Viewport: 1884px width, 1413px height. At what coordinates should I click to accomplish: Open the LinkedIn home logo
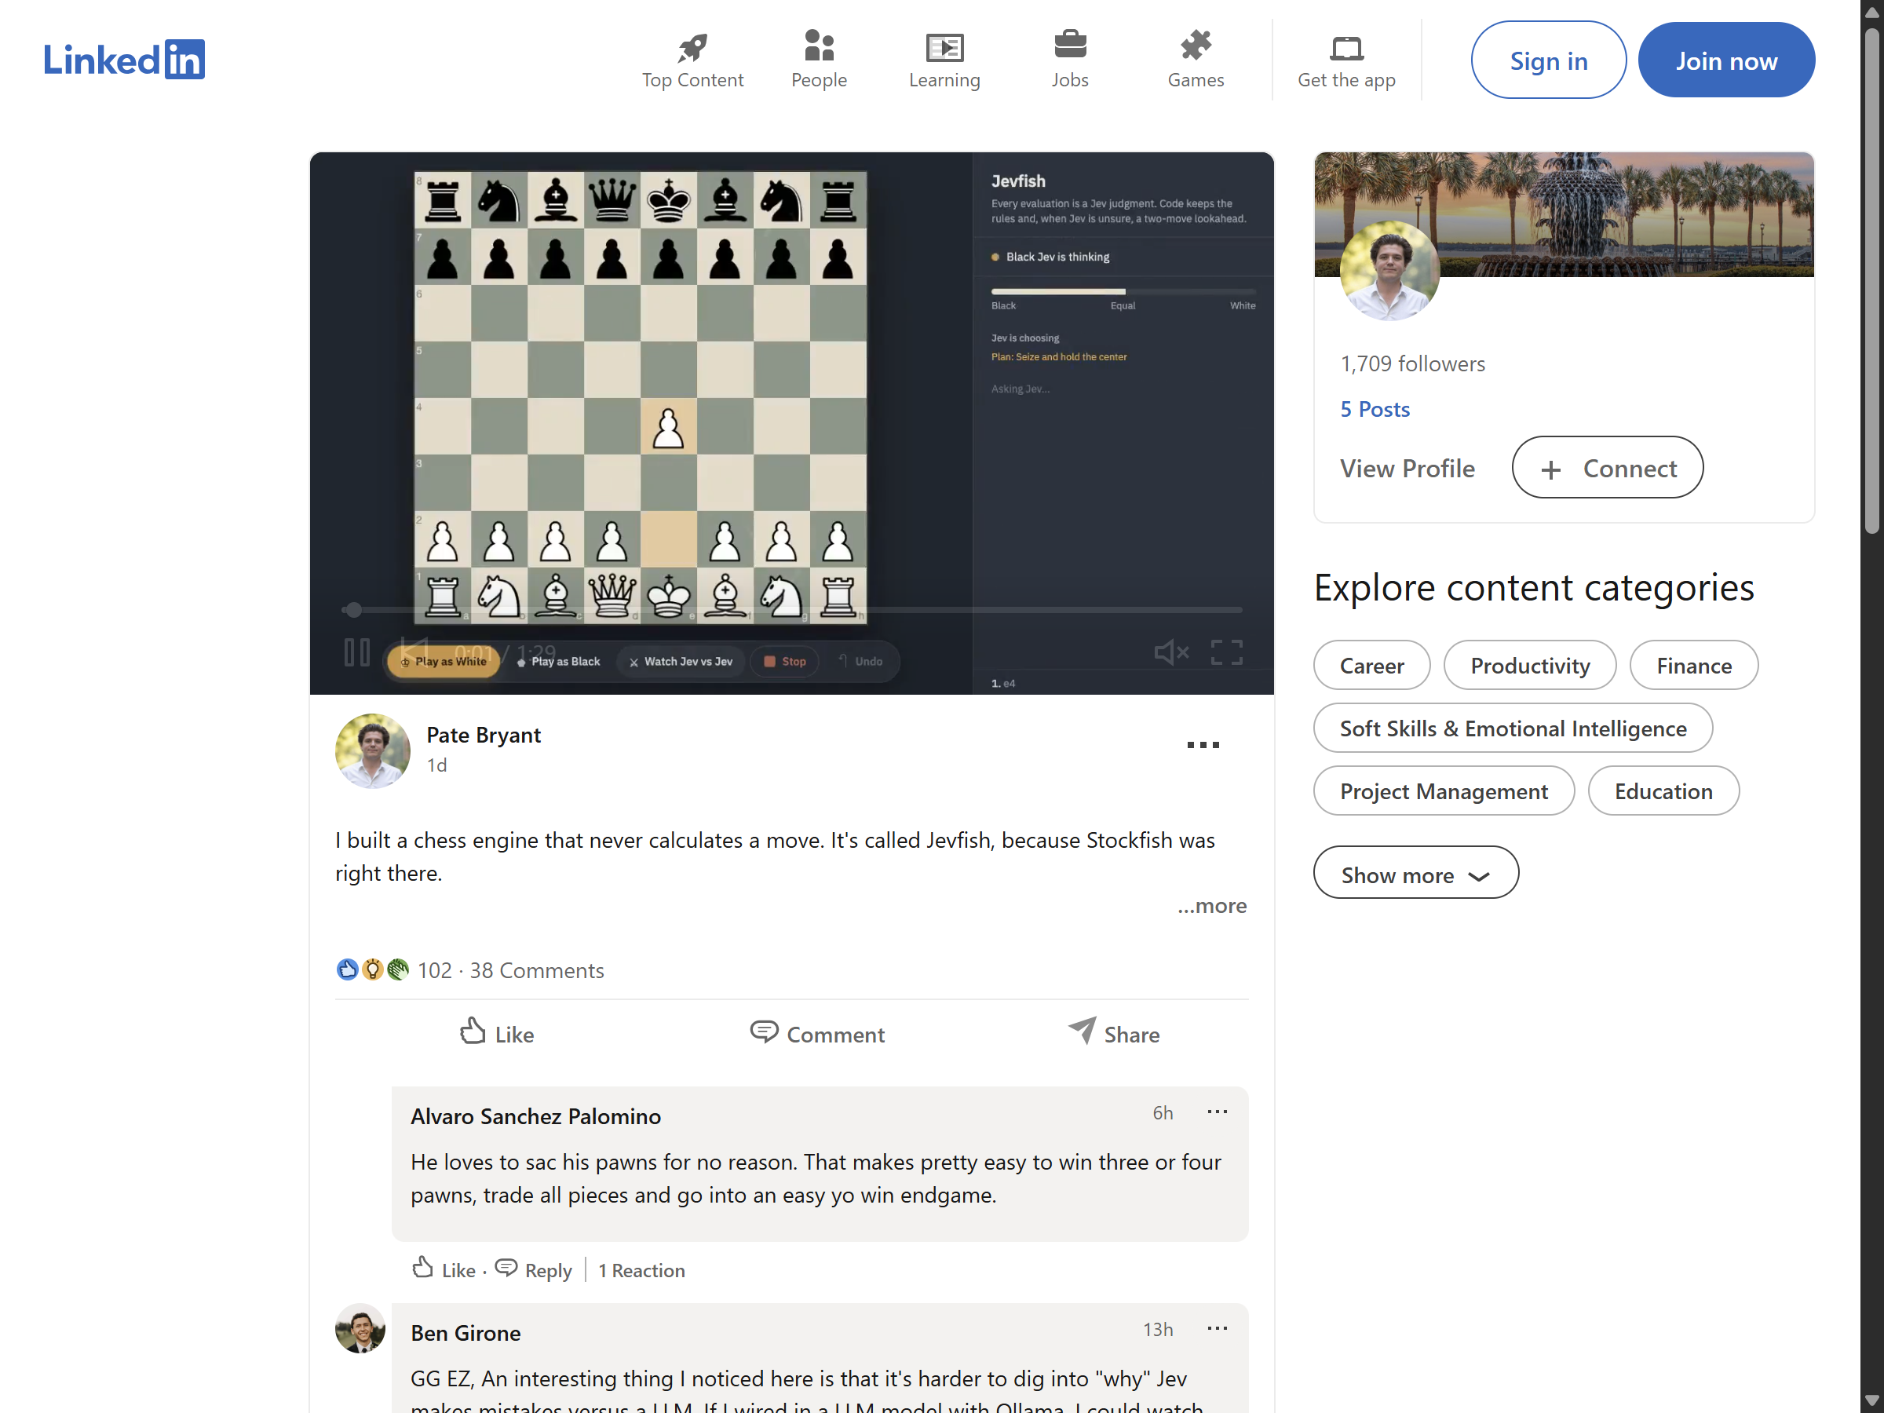pyautogui.click(x=124, y=60)
